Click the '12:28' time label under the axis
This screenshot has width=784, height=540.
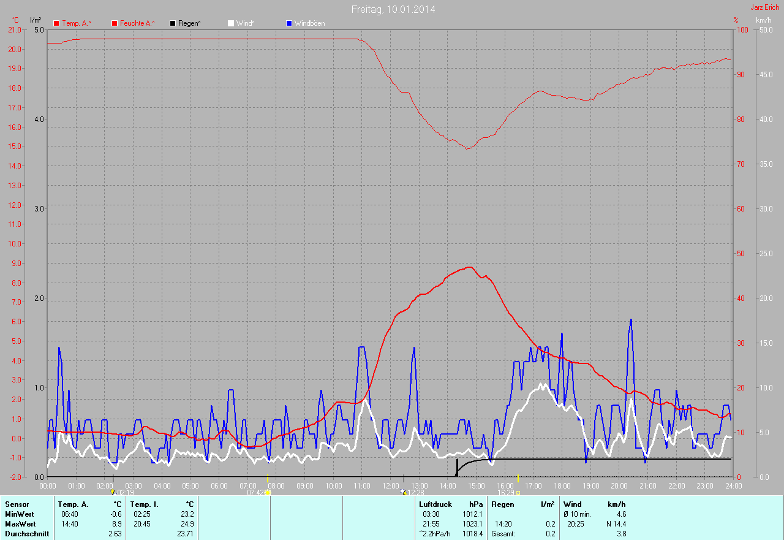pos(416,492)
